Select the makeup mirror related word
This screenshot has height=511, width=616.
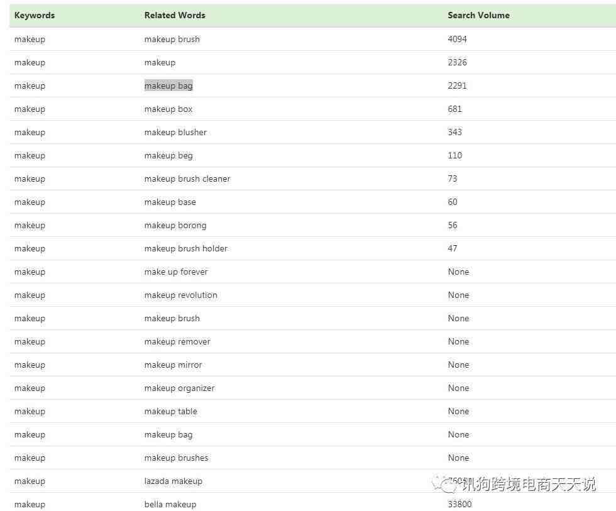173,365
